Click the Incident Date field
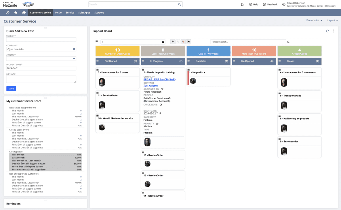 (x=41, y=68)
